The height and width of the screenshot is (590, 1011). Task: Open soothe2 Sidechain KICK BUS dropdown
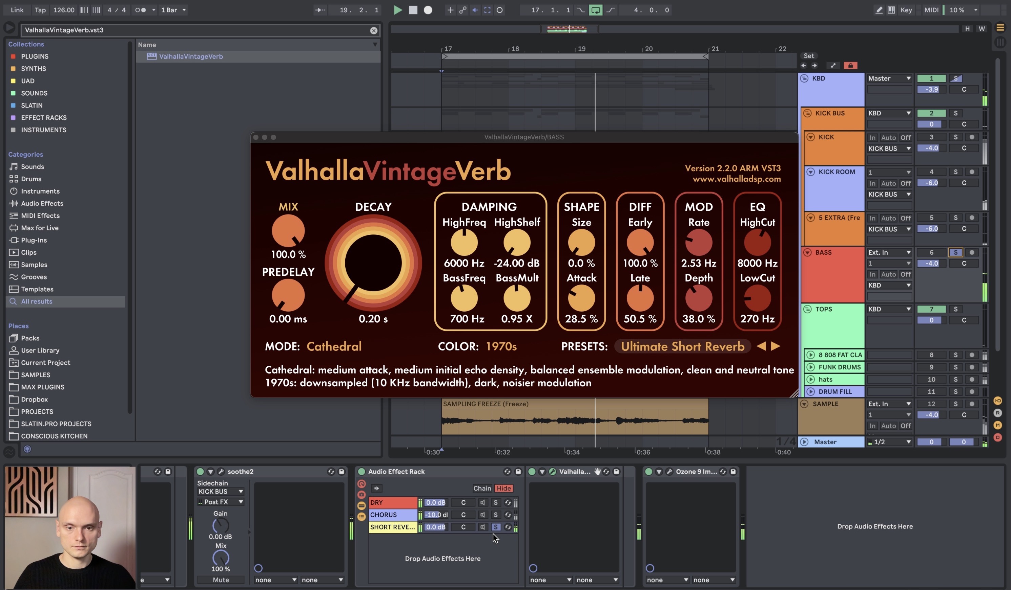(x=220, y=492)
